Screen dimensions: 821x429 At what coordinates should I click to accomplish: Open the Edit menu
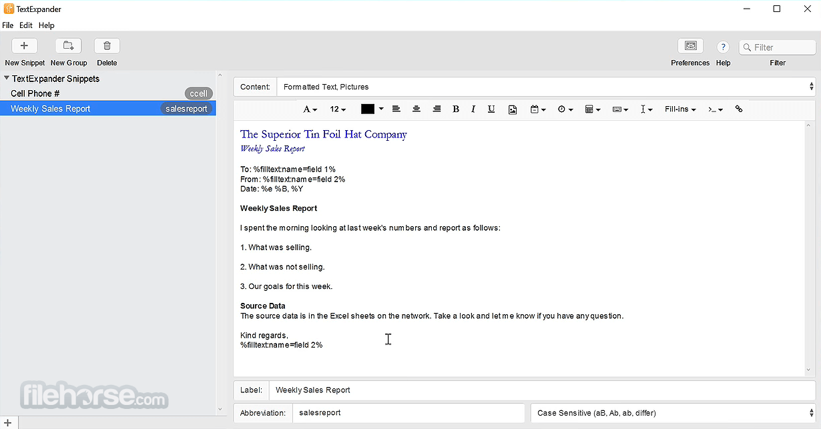[x=26, y=25]
